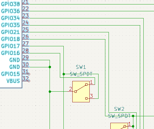Screen dimensions: 154x129
Task: Select the GND label of pin 29
Action: (x=14, y=60)
